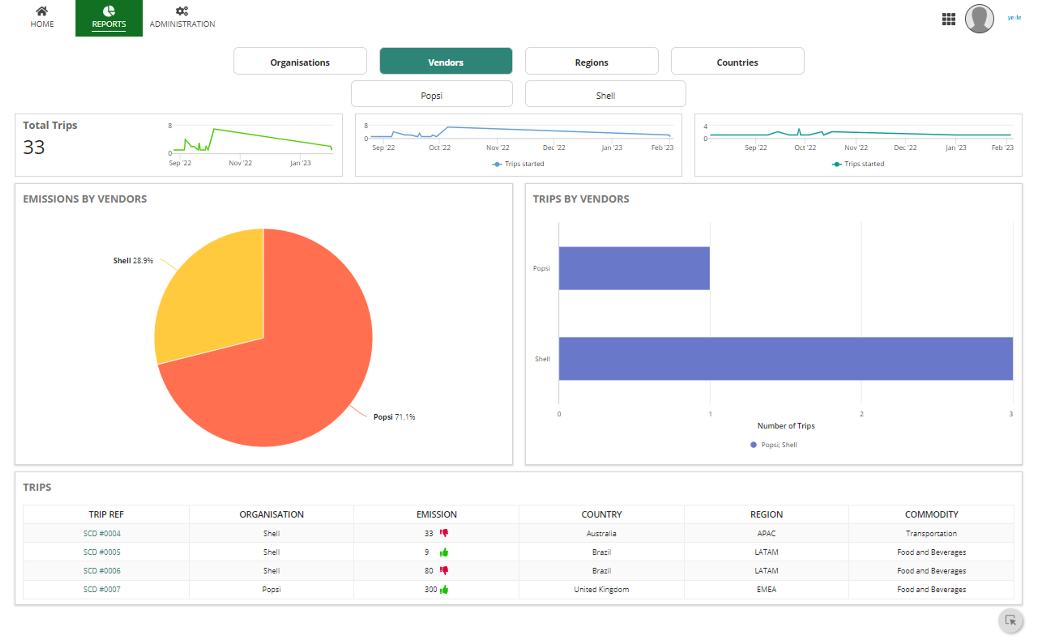Screen dimensions: 1037x643
Task: Sort by TRIP REF column header
Action: 106,514
